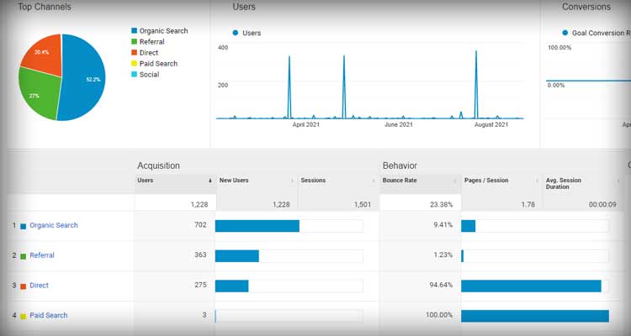Click Direct orange legend swatch
631x336 pixels.
pyautogui.click(x=135, y=52)
